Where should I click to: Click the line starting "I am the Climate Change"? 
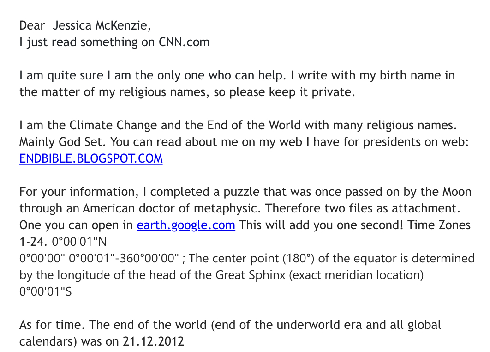coord(235,125)
